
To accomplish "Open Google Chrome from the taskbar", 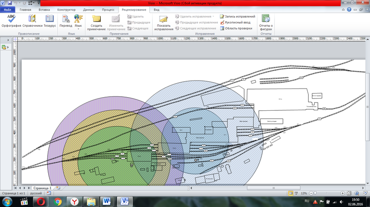I will click(58, 201).
